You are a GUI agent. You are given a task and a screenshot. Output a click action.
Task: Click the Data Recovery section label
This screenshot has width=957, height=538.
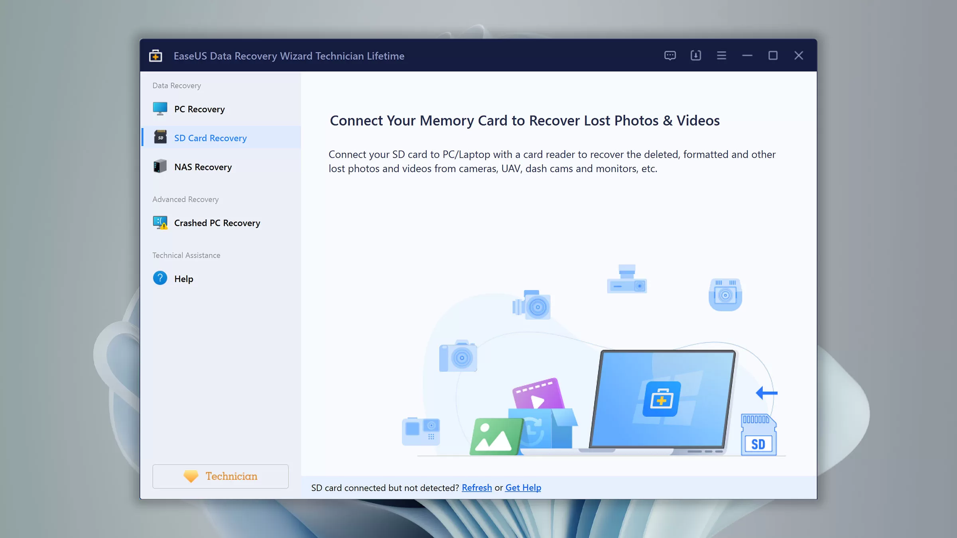176,85
